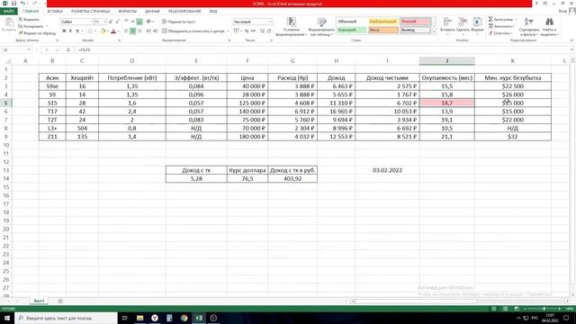Open Chrome from taskbar
Screen dimensions: 576x324
(x=184, y=318)
